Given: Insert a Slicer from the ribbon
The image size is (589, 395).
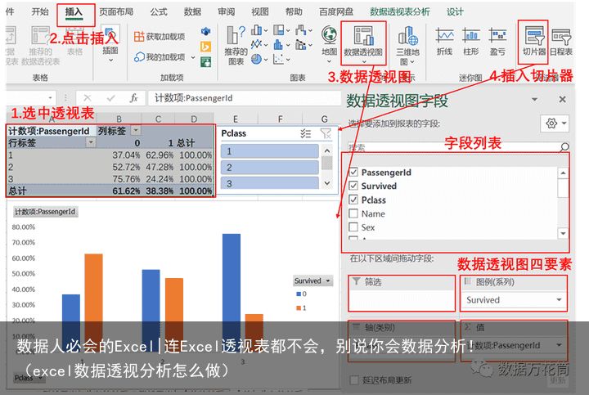Looking at the screenshot, I should 533,42.
